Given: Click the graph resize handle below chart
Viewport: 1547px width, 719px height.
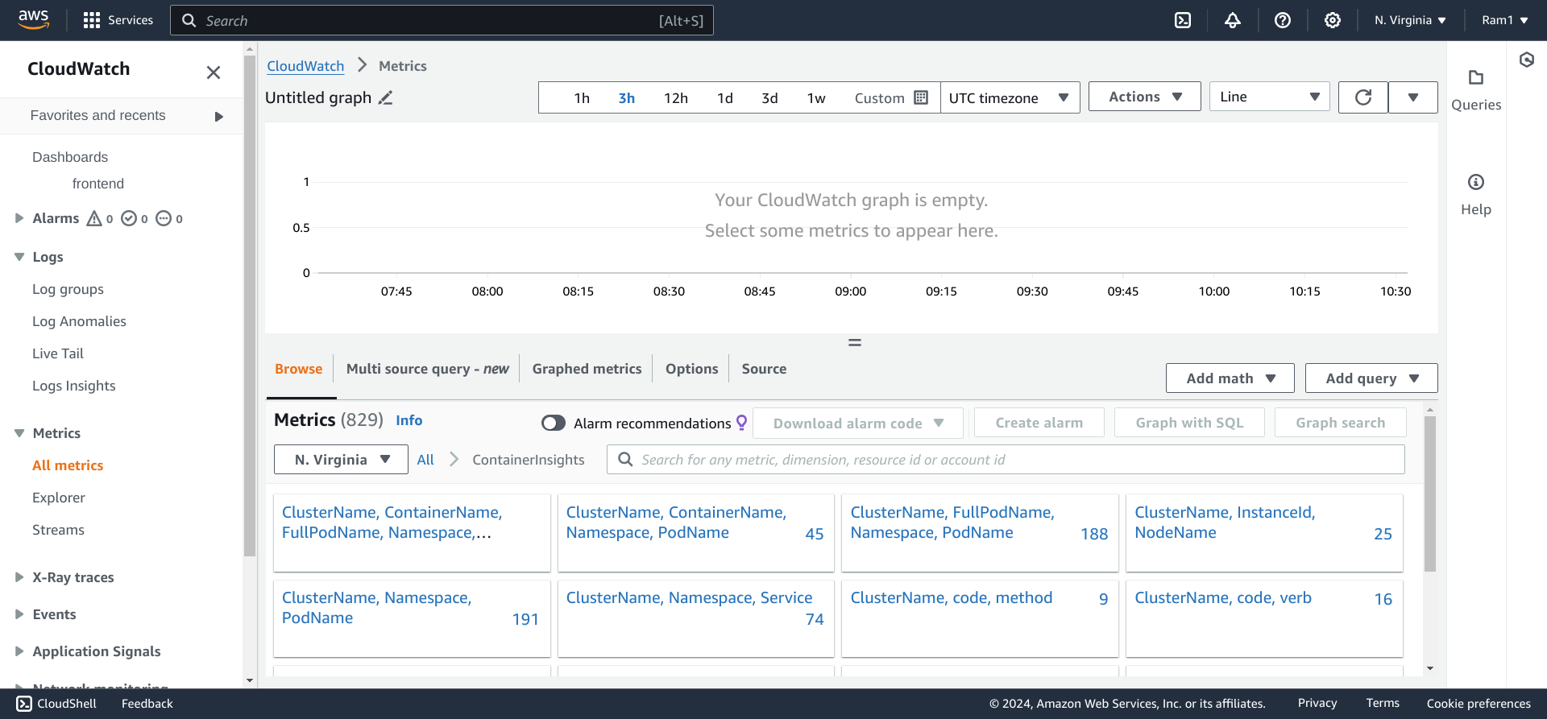Looking at the screenshot, I should point(855,343).
